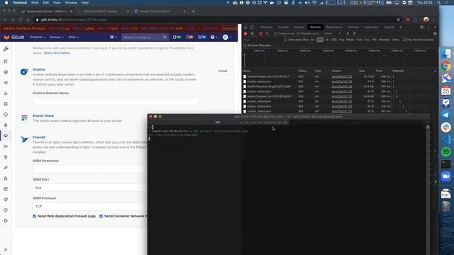The height and width of the screenshot is (255, 454).
Task: Click the DevTools network overview timeline
Action: [x=340, y=58]
